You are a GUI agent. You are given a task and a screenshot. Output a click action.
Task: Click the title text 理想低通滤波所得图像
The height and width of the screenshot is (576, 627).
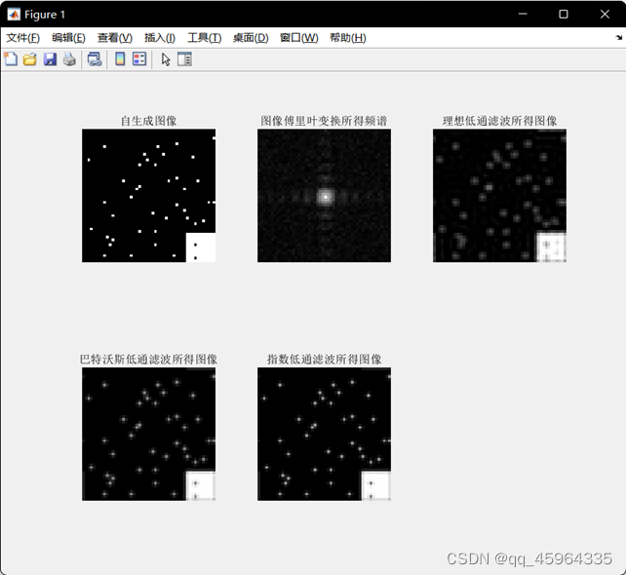(x=500, y=121)
